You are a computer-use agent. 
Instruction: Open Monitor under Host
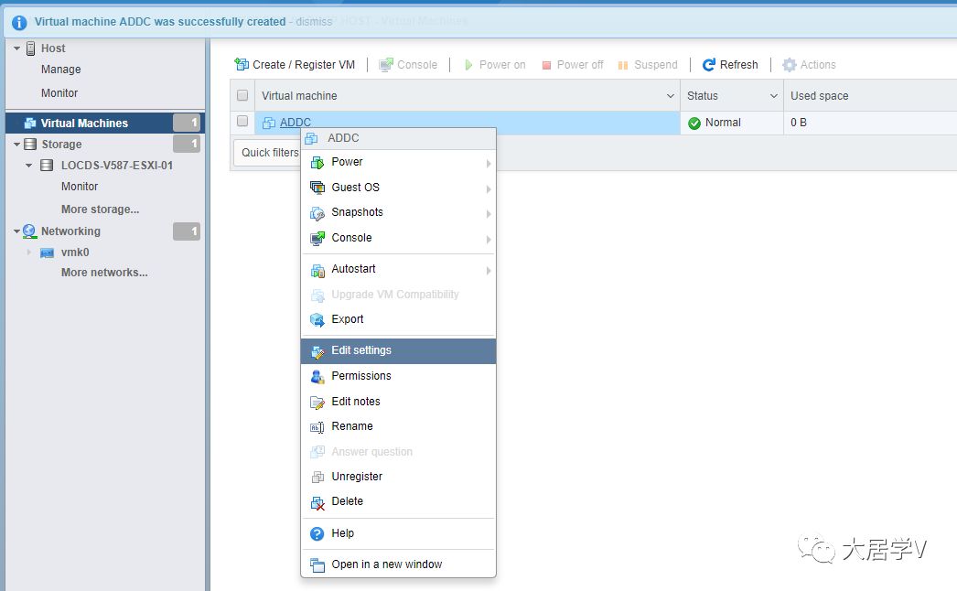pos(59,93)
